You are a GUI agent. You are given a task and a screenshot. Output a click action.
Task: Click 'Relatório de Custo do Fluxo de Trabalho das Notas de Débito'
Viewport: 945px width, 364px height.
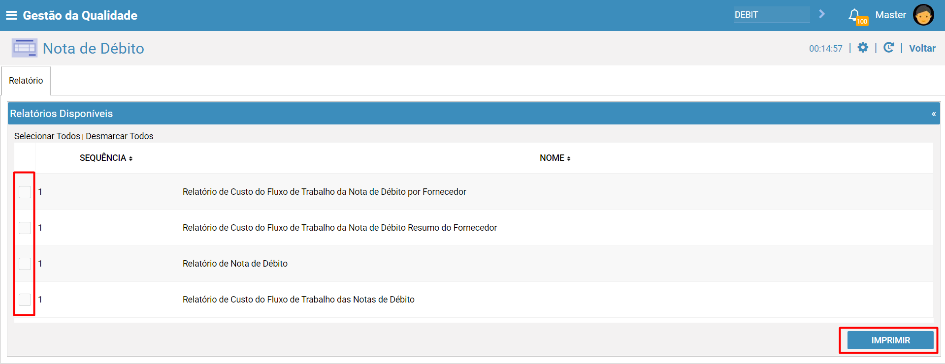click(x=298, y=300)
